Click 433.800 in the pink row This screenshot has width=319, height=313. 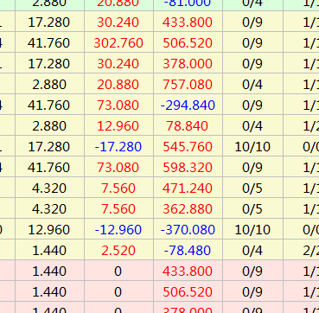pyautogui.click(x=188, y=271)
